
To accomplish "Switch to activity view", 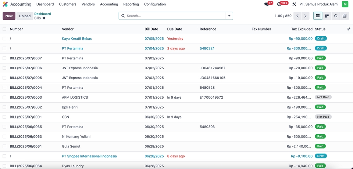I will click(x=336, y=16).
